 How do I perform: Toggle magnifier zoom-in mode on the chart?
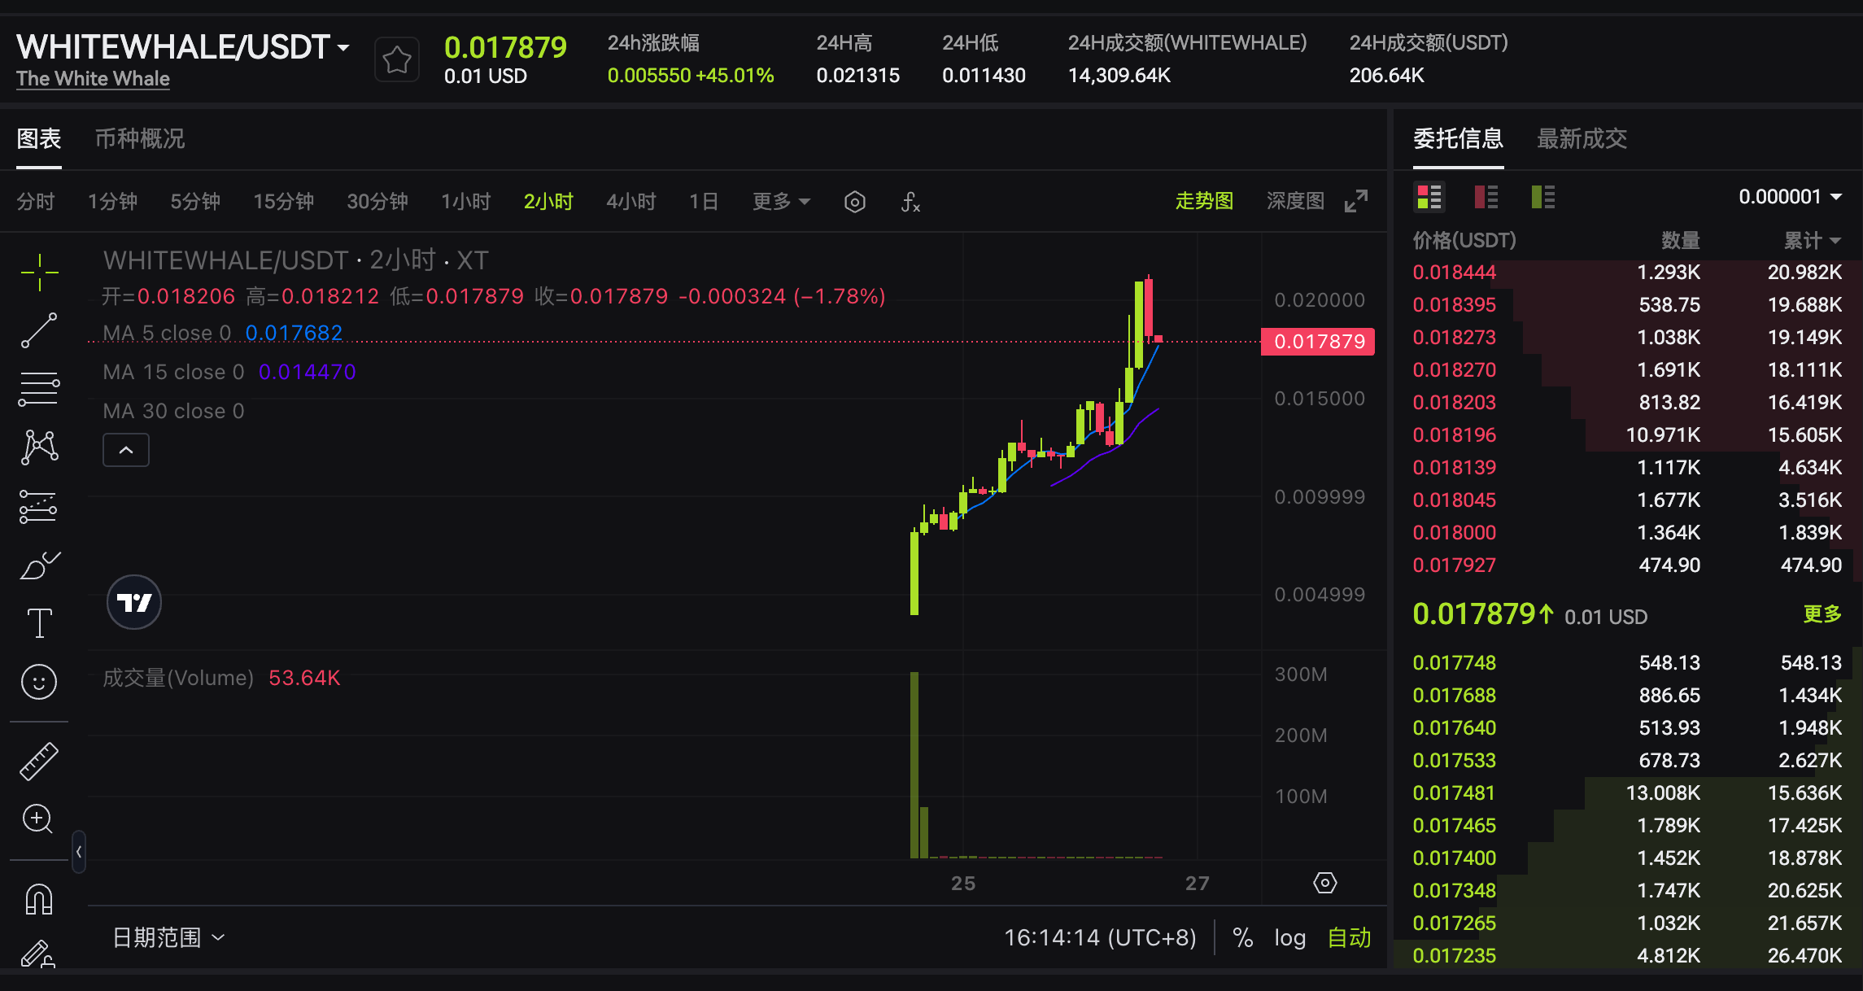coord(39,819)
